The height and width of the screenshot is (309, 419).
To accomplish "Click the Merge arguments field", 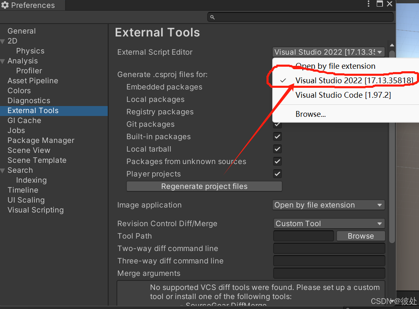I will pyautogui.click(x=329, y=273).
